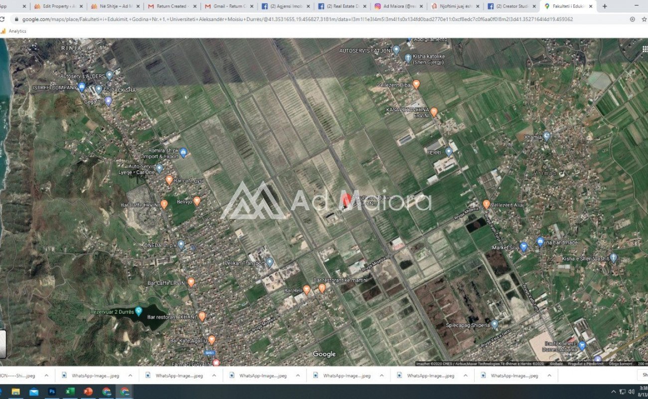This screenshot has height=399, width=648.
Task: Click the Romira sh.pk shopping marker
Action: 183,152
